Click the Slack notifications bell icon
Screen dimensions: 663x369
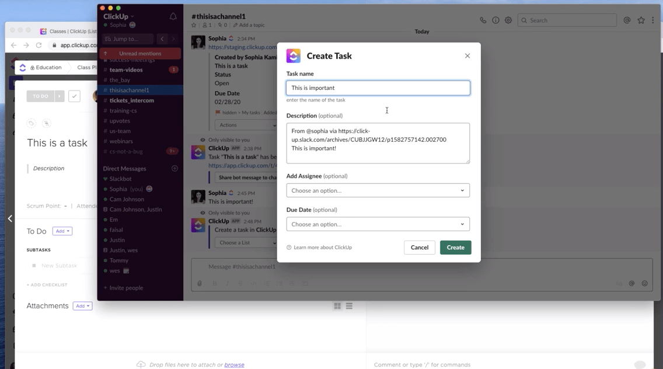point(173,16)
